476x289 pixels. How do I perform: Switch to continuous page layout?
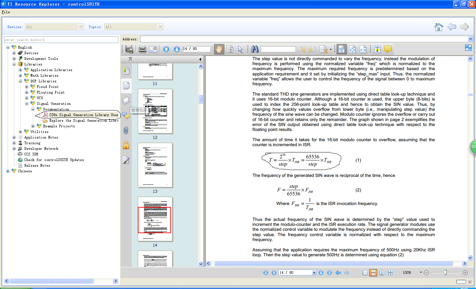(373, 273)
